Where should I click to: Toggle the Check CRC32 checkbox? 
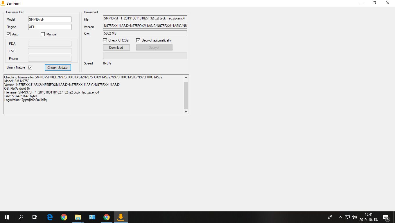[x=105, y=40]
